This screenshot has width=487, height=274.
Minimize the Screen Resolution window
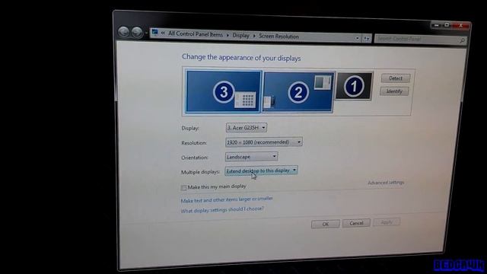pyautogui.click(x=436, y=25)
